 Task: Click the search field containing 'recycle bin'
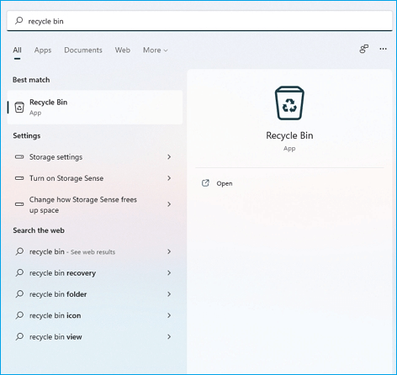pyautogui.click(x=199, y=21)
